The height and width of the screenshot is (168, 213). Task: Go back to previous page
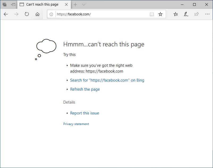tap(6, 14)
